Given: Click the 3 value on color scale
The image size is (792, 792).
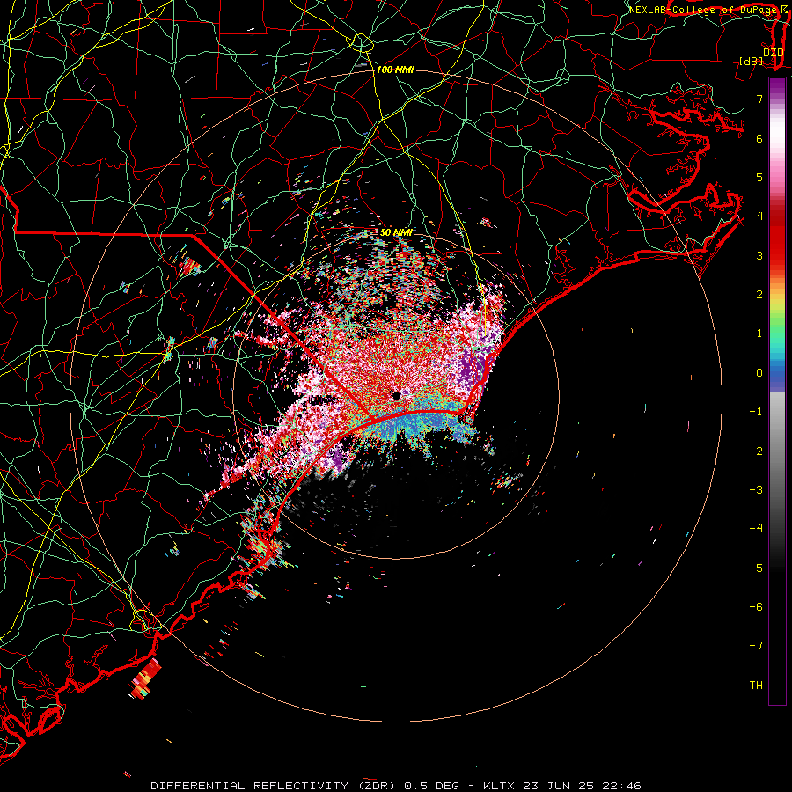Looking at the screenshot, I should (759, 255).
